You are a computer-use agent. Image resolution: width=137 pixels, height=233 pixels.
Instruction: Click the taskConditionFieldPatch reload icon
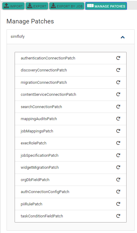118,216
